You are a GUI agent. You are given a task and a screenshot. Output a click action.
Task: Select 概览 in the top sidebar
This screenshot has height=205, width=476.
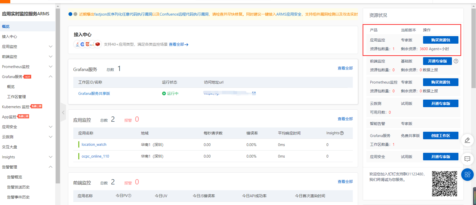point(28,26)
